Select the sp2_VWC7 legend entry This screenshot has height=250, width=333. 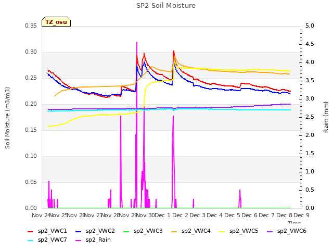47,240
